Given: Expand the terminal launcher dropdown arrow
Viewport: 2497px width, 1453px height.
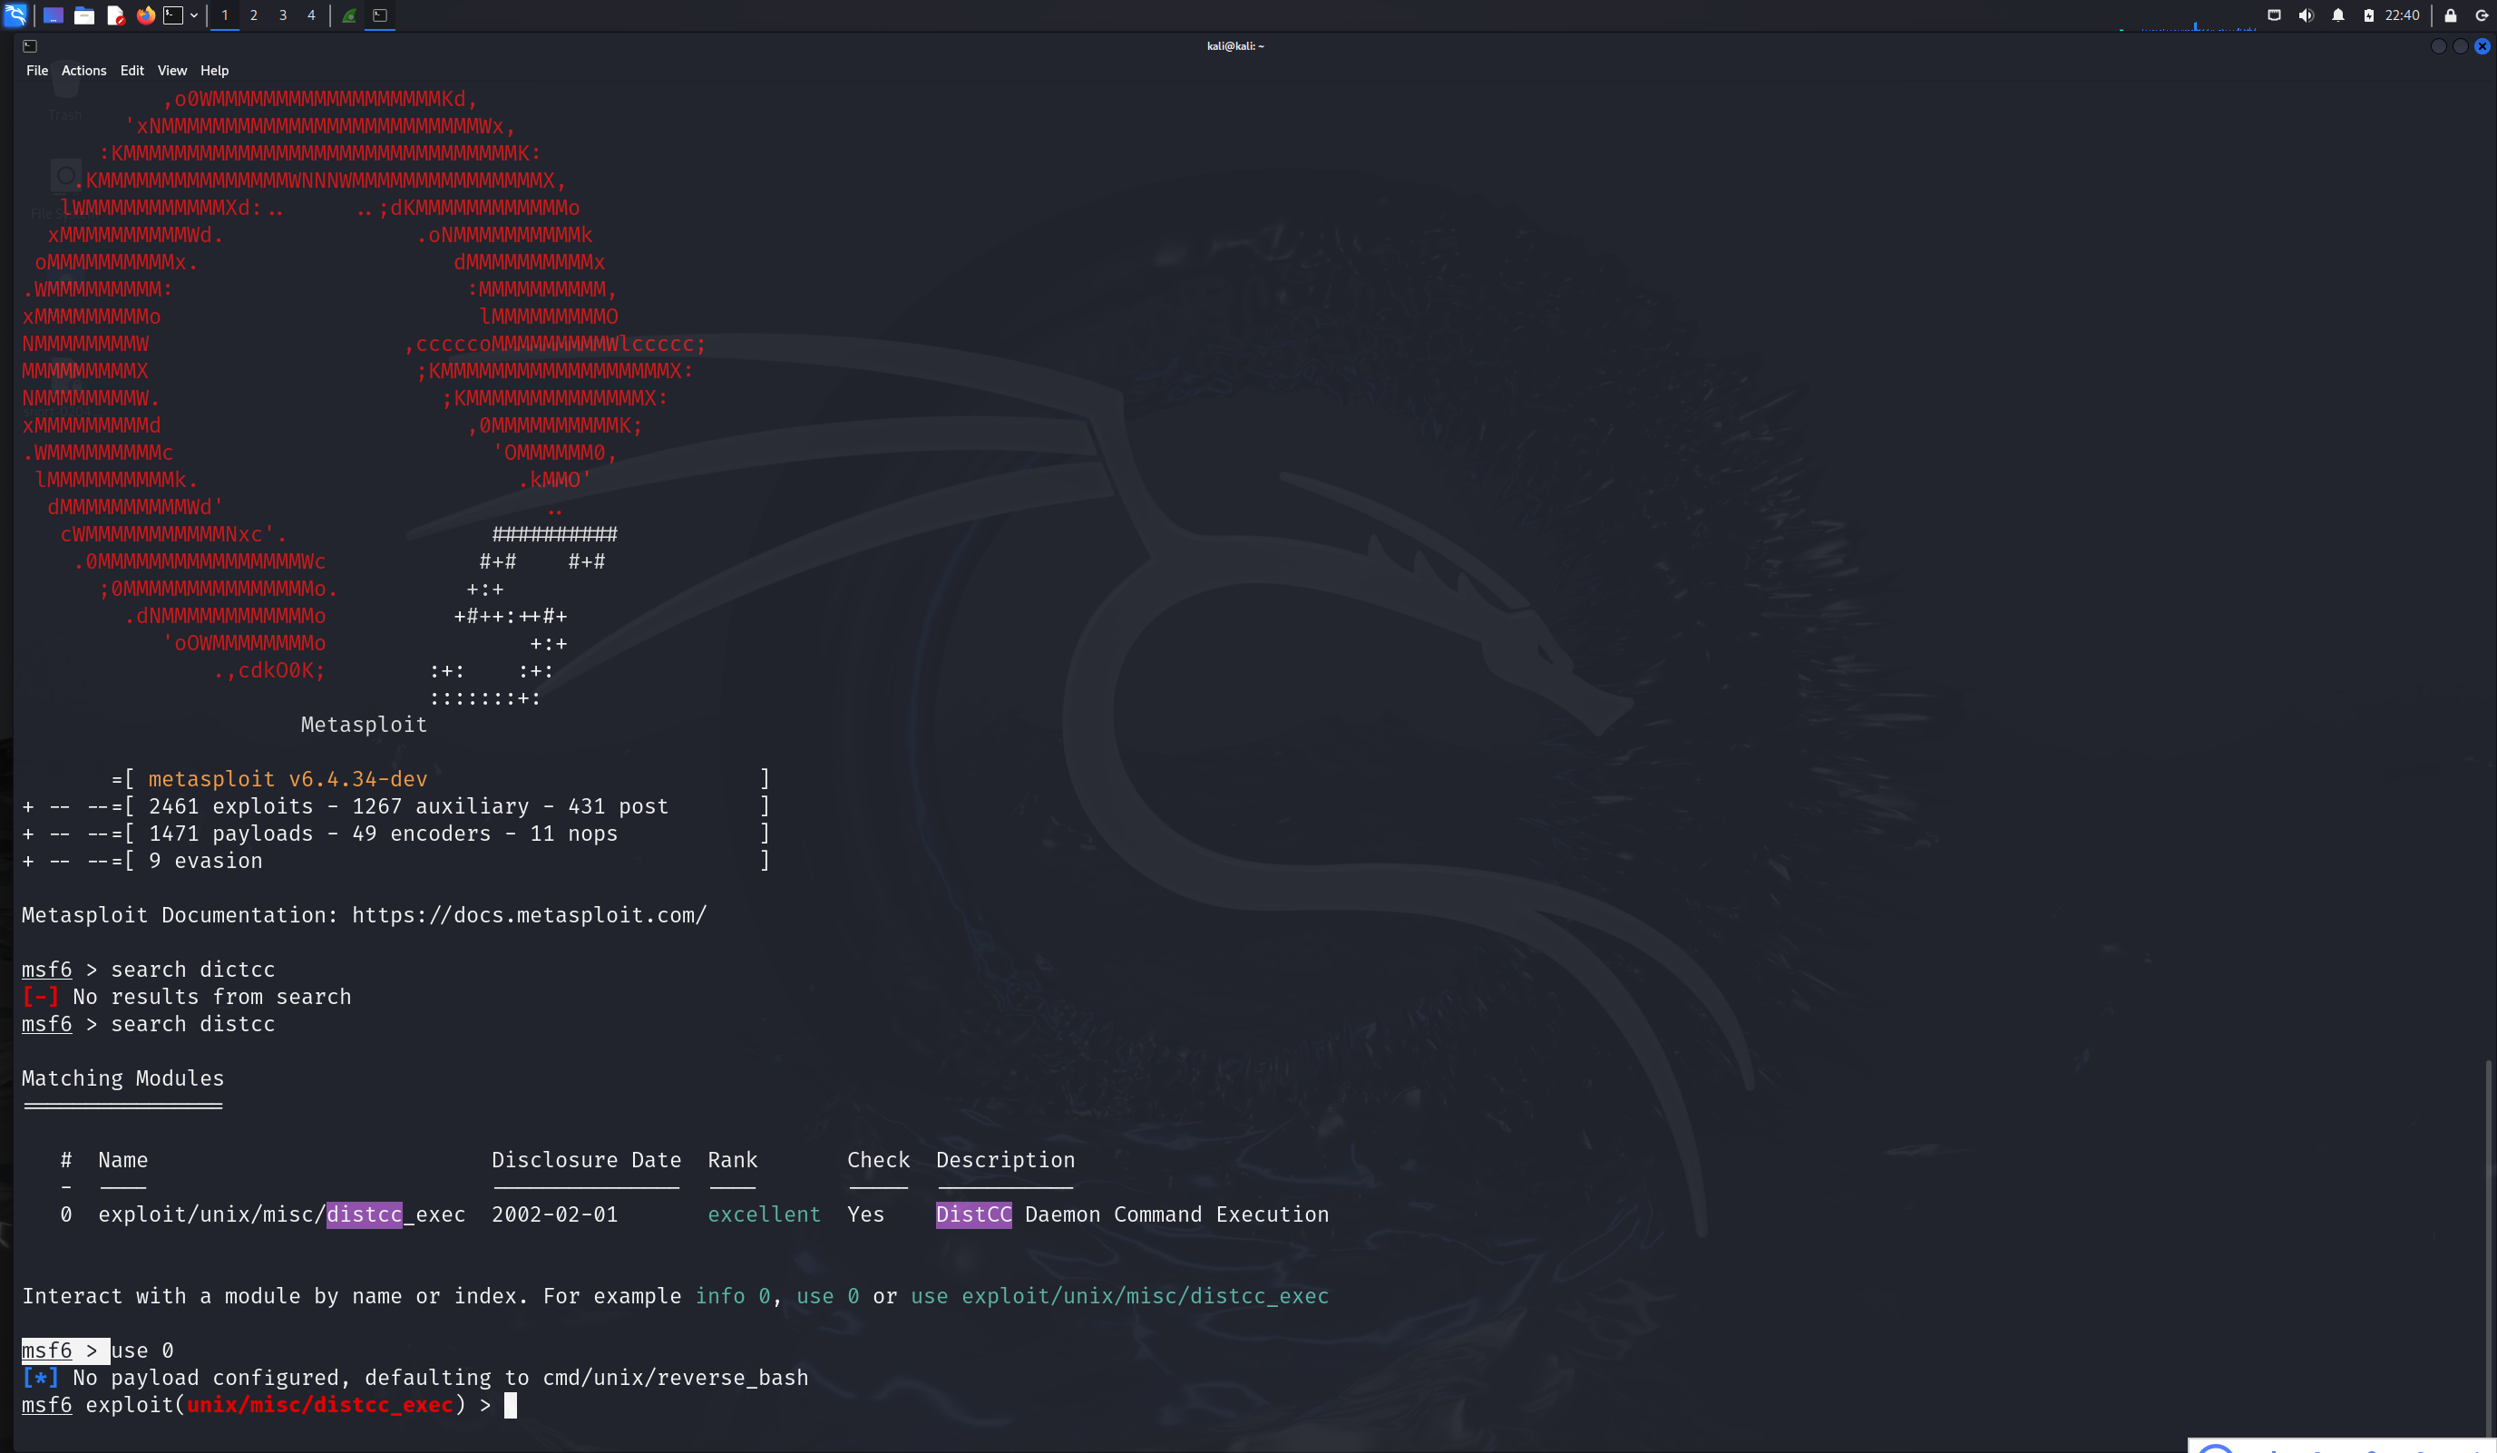Looking at the screenshot, I should pos(194,15).
